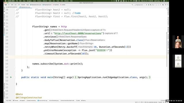Click the macOS Wi-Fi icon
Image resolution: width=184 pixels, height=103 pixels.
click(131, 1)
